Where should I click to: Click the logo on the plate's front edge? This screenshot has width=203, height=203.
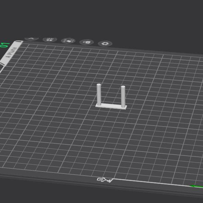point(105,180)
